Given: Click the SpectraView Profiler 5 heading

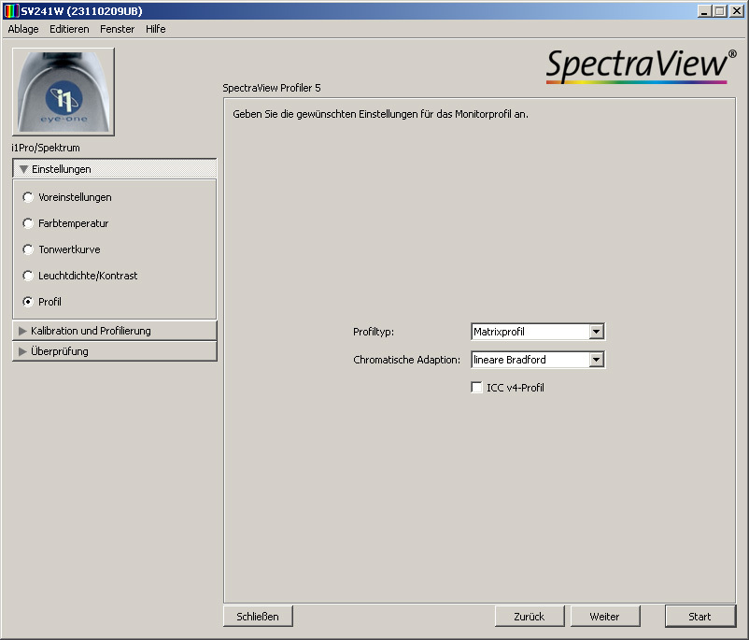Looking at the screenshot, I should [x=272, y=88].
